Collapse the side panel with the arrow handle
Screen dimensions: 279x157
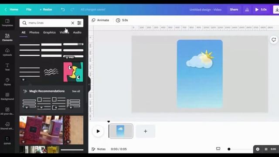(89, 84)
